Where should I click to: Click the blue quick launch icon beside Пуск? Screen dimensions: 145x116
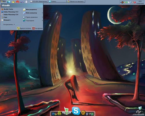tap(9, 2)
